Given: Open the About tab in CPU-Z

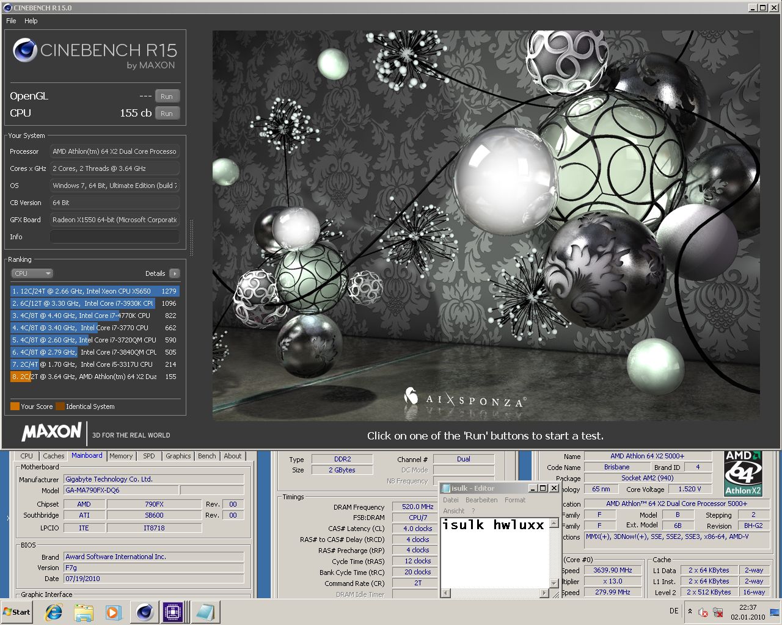Looking at the screenshot, I should click(233, 456).
